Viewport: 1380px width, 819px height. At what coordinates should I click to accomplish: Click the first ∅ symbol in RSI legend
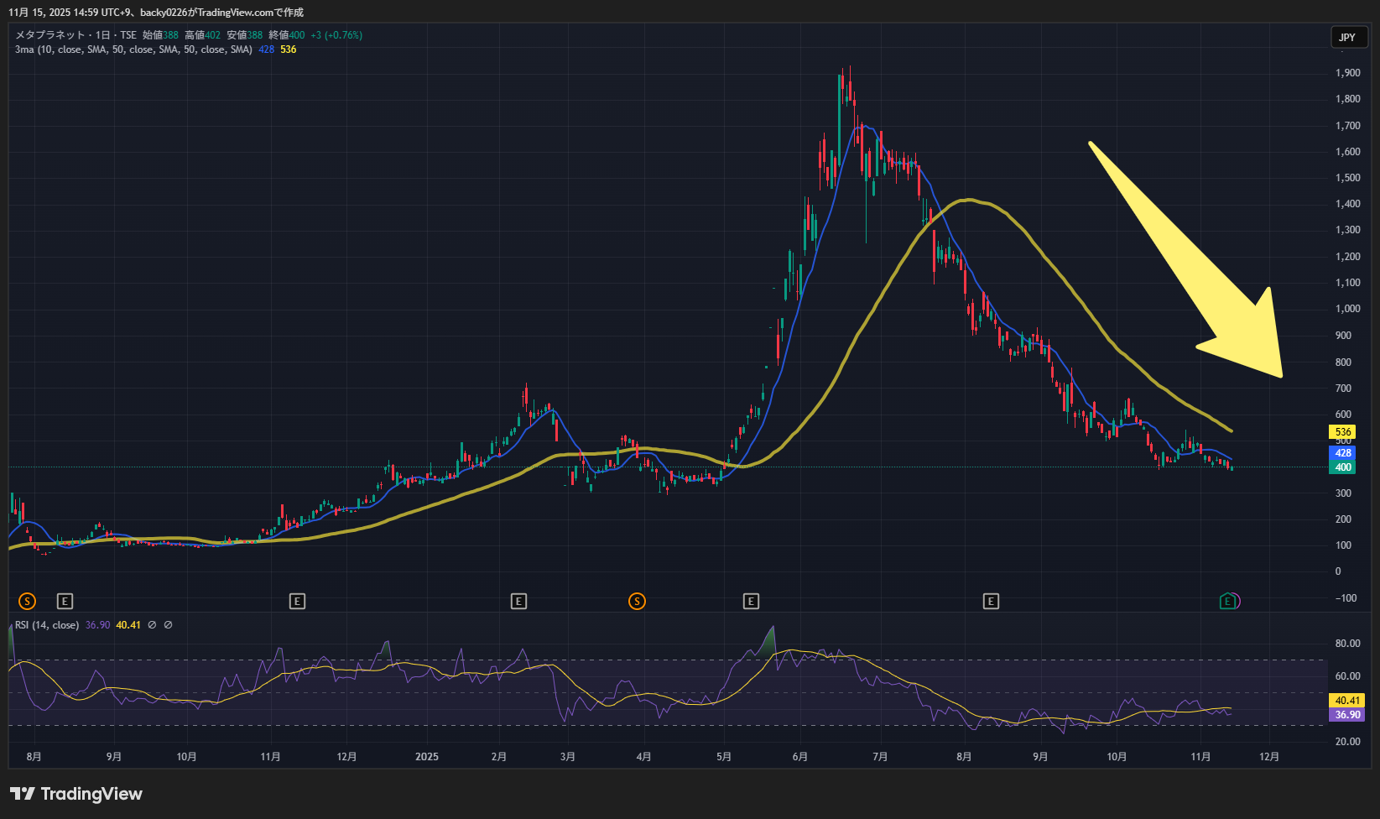coord(152,625)
